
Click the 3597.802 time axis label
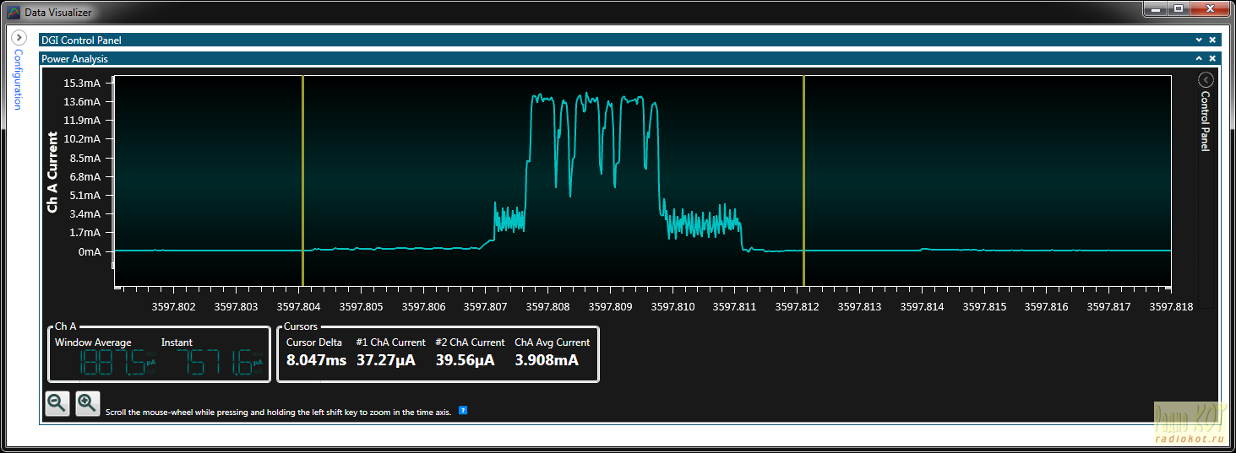tap(173, 307)
